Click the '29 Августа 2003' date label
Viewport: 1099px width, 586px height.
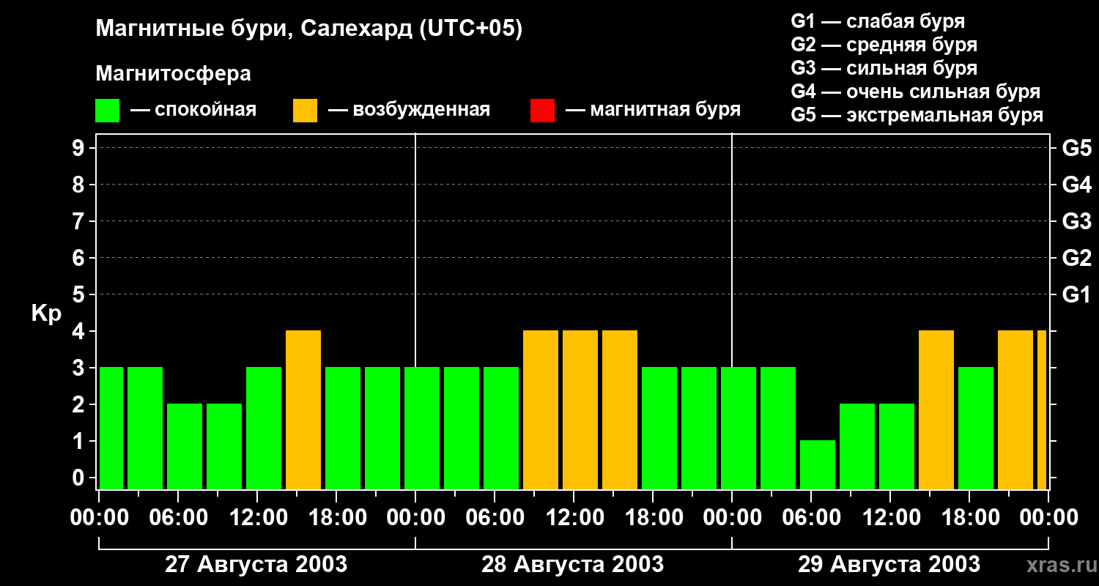pyautogui.click(x=889, y=565)
